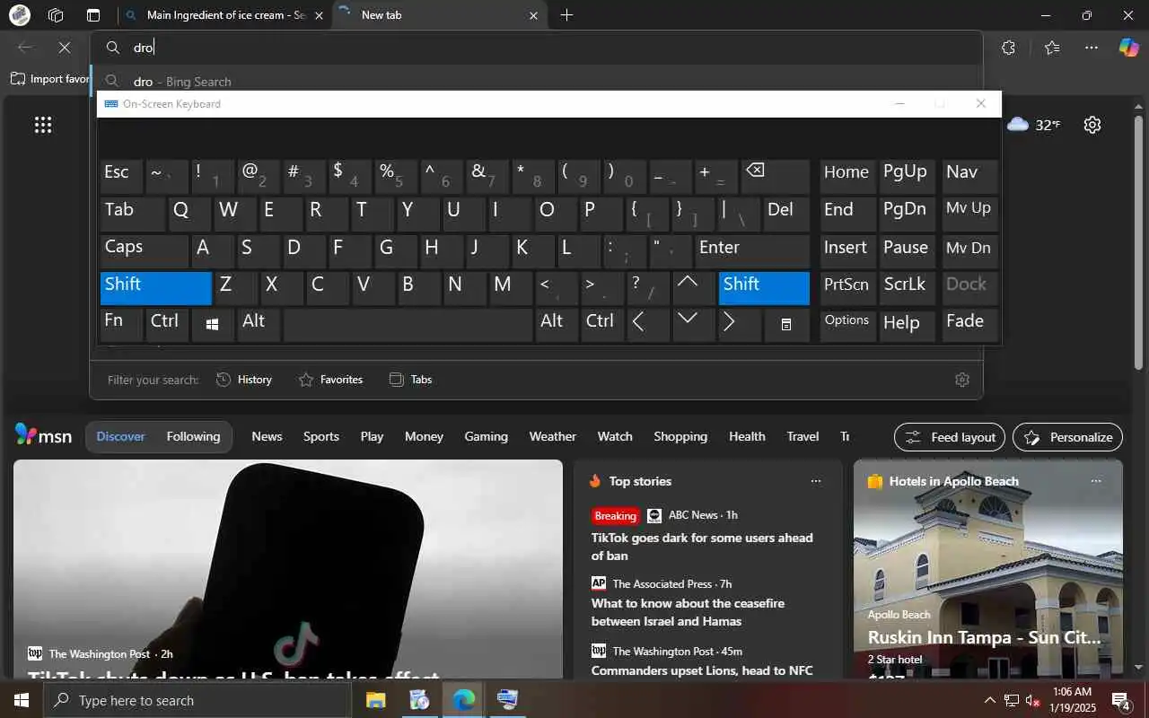This screenshot has height=718, width=1149.
Task: Open the apps grid launcher icon
Action: pyautogui.click(x=43, y=125)
